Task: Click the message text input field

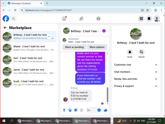Action: point(92,110)
